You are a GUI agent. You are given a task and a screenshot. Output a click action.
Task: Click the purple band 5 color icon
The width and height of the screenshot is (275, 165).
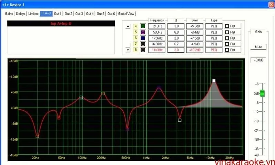coord(143,32)
